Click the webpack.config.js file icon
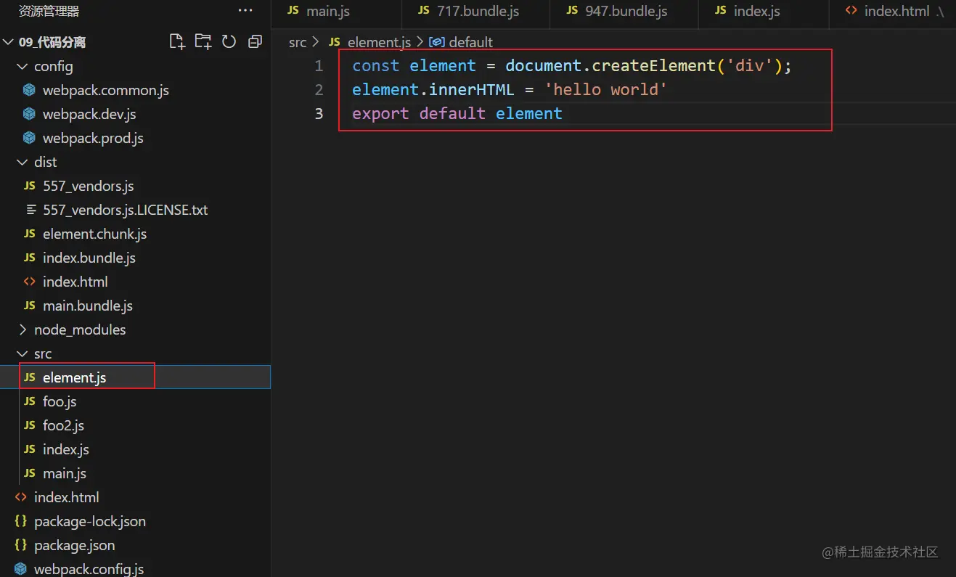956x577 pixels. tap(21, 569)
